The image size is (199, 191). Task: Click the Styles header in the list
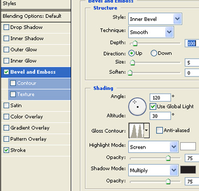coord(9,4)
